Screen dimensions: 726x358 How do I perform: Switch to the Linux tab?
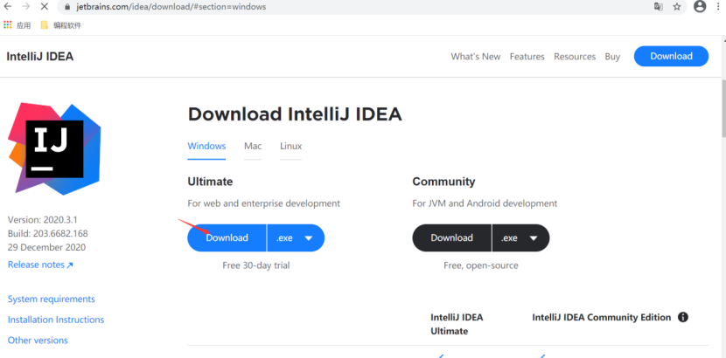291,146
